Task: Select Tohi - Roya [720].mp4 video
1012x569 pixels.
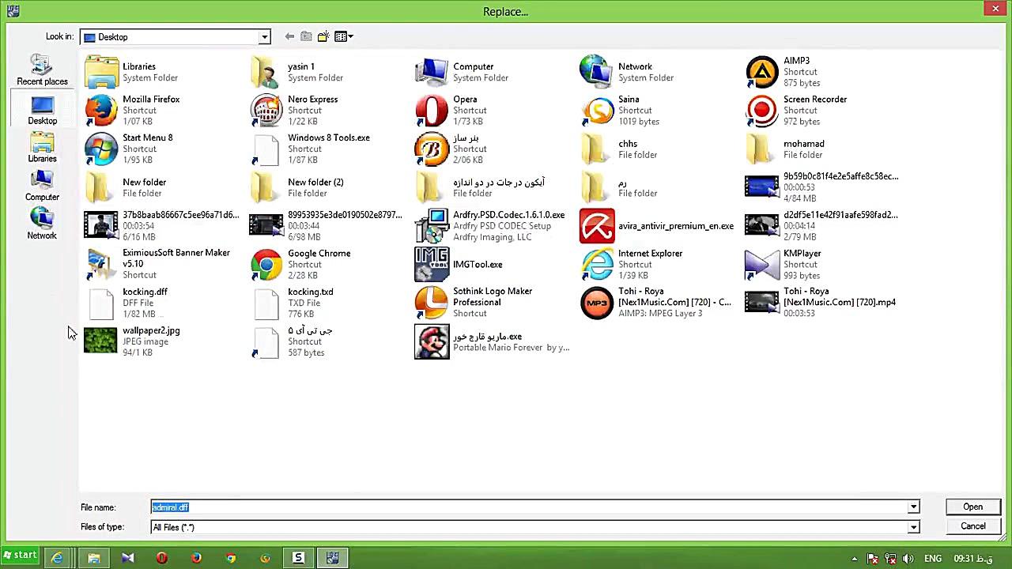Action: pos(821,303)
